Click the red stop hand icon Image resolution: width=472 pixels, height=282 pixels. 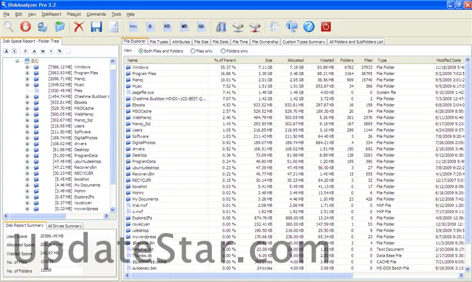pos(25,27)
